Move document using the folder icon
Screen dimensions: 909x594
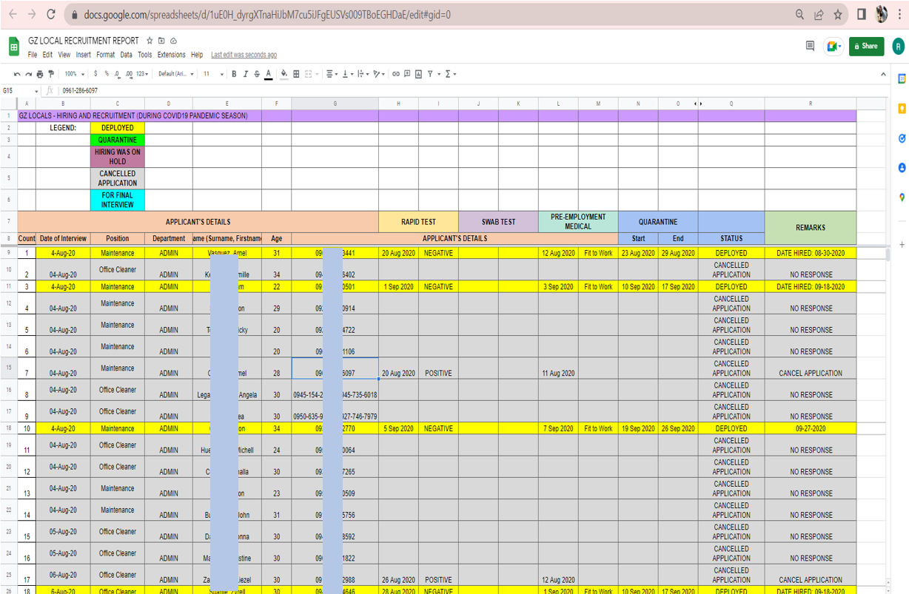click(161, 41)
